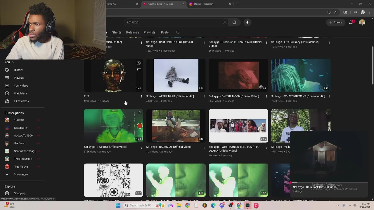
Task: Open Chrome's three-dot menu
Action: click(370, 12)
